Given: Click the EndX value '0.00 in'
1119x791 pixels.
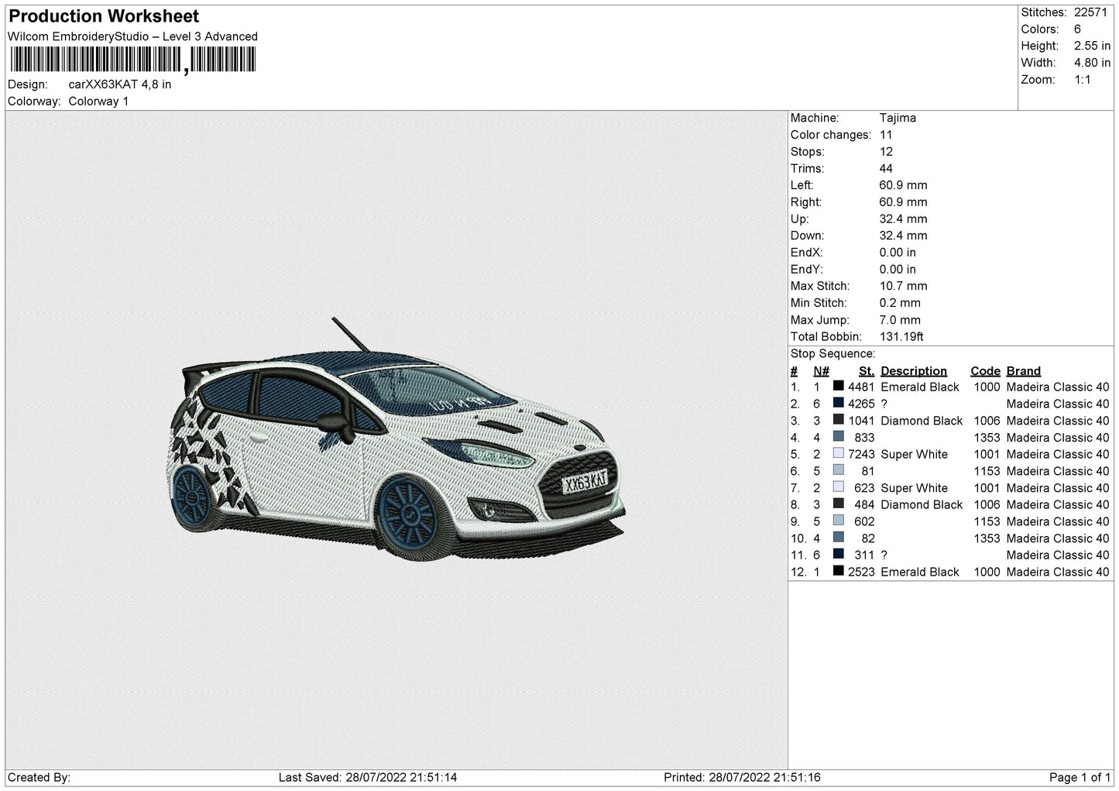Looking at the screenshot, I should click(898, 253).
